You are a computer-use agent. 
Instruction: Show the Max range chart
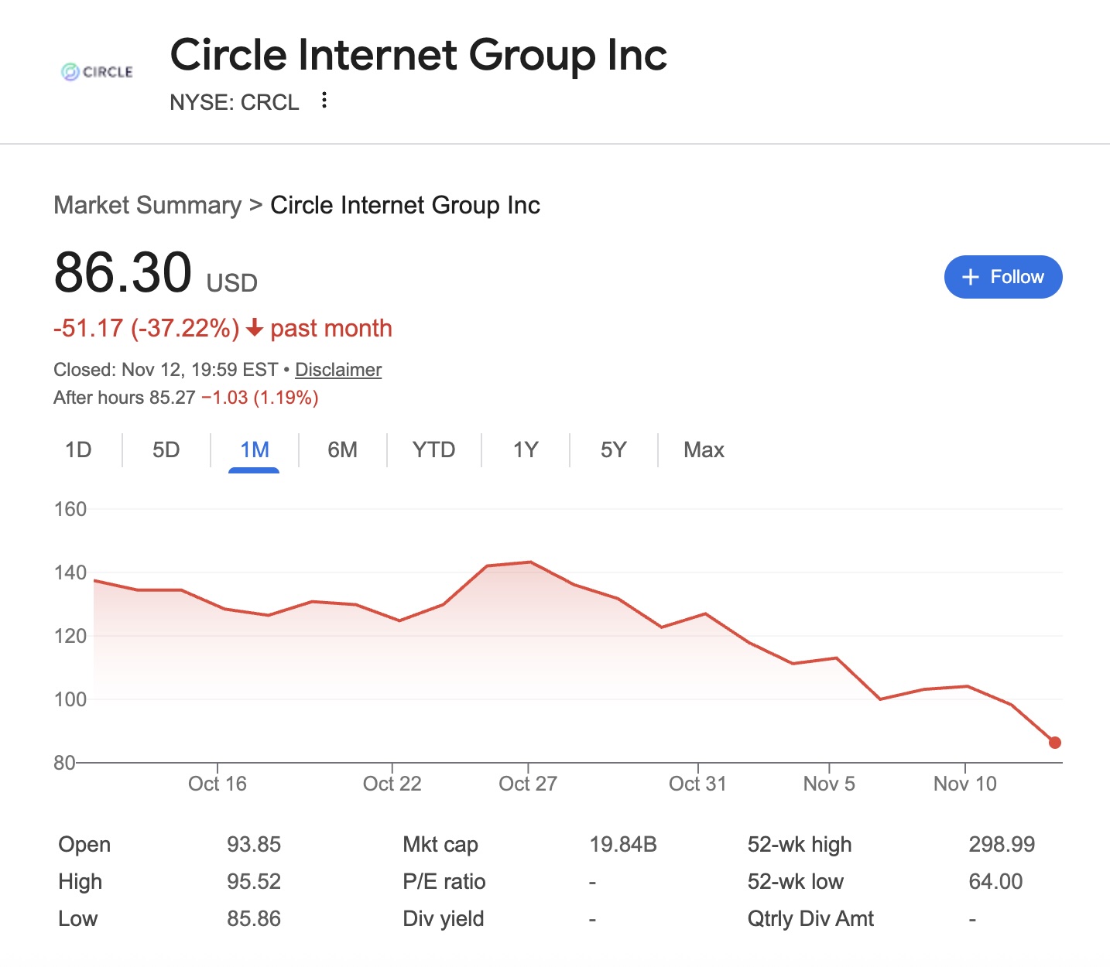704,450
